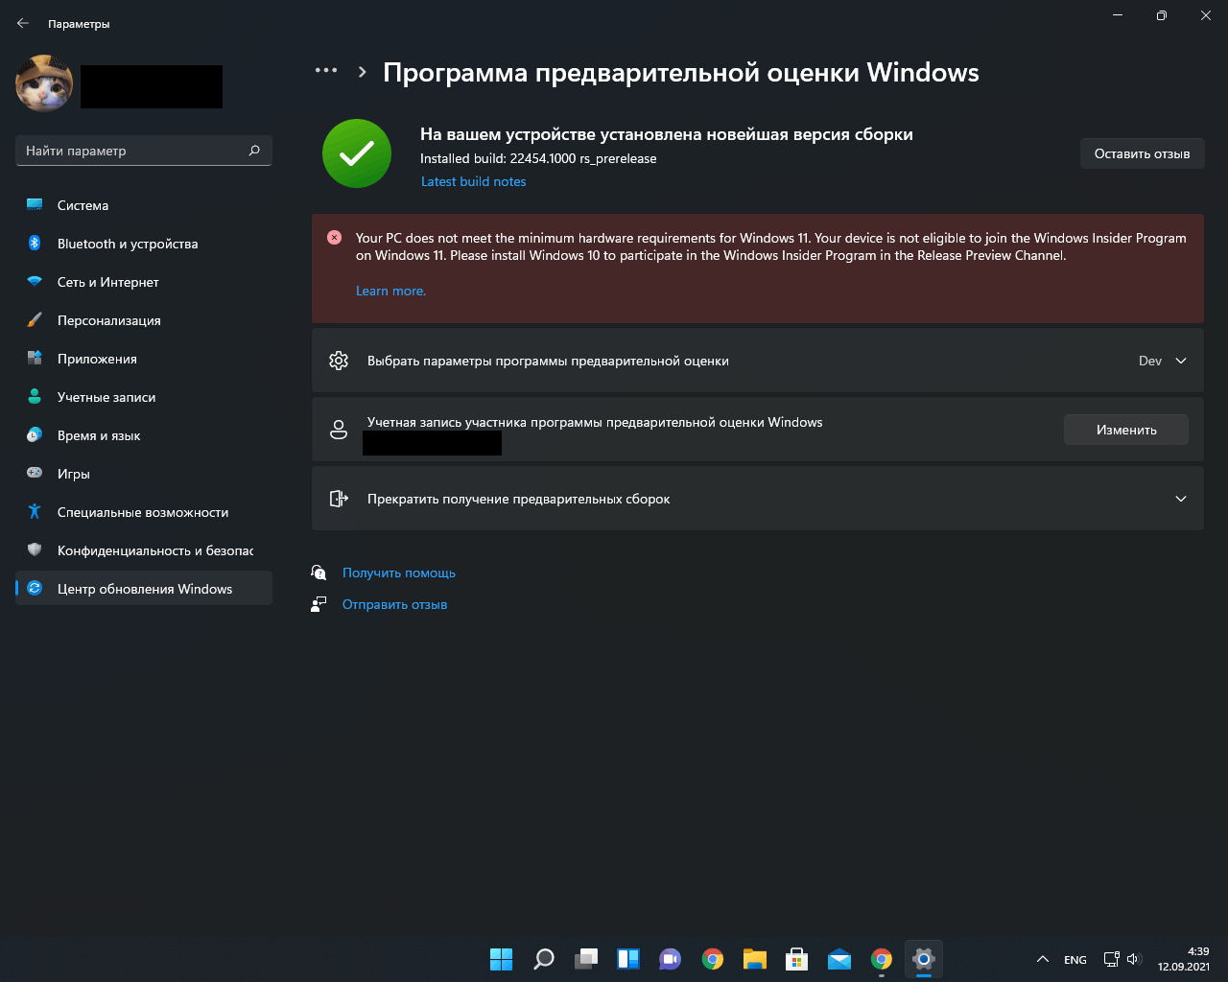Screen dimensions: 1228x982
Task: Click the Найти параметр search field
Action: click(x=144, y=151)
